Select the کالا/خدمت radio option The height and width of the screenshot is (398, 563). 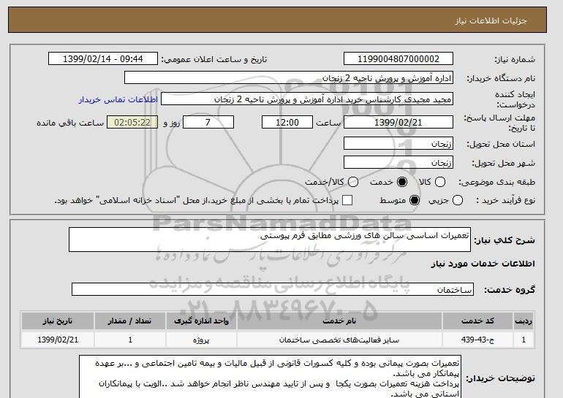point(353,182)
